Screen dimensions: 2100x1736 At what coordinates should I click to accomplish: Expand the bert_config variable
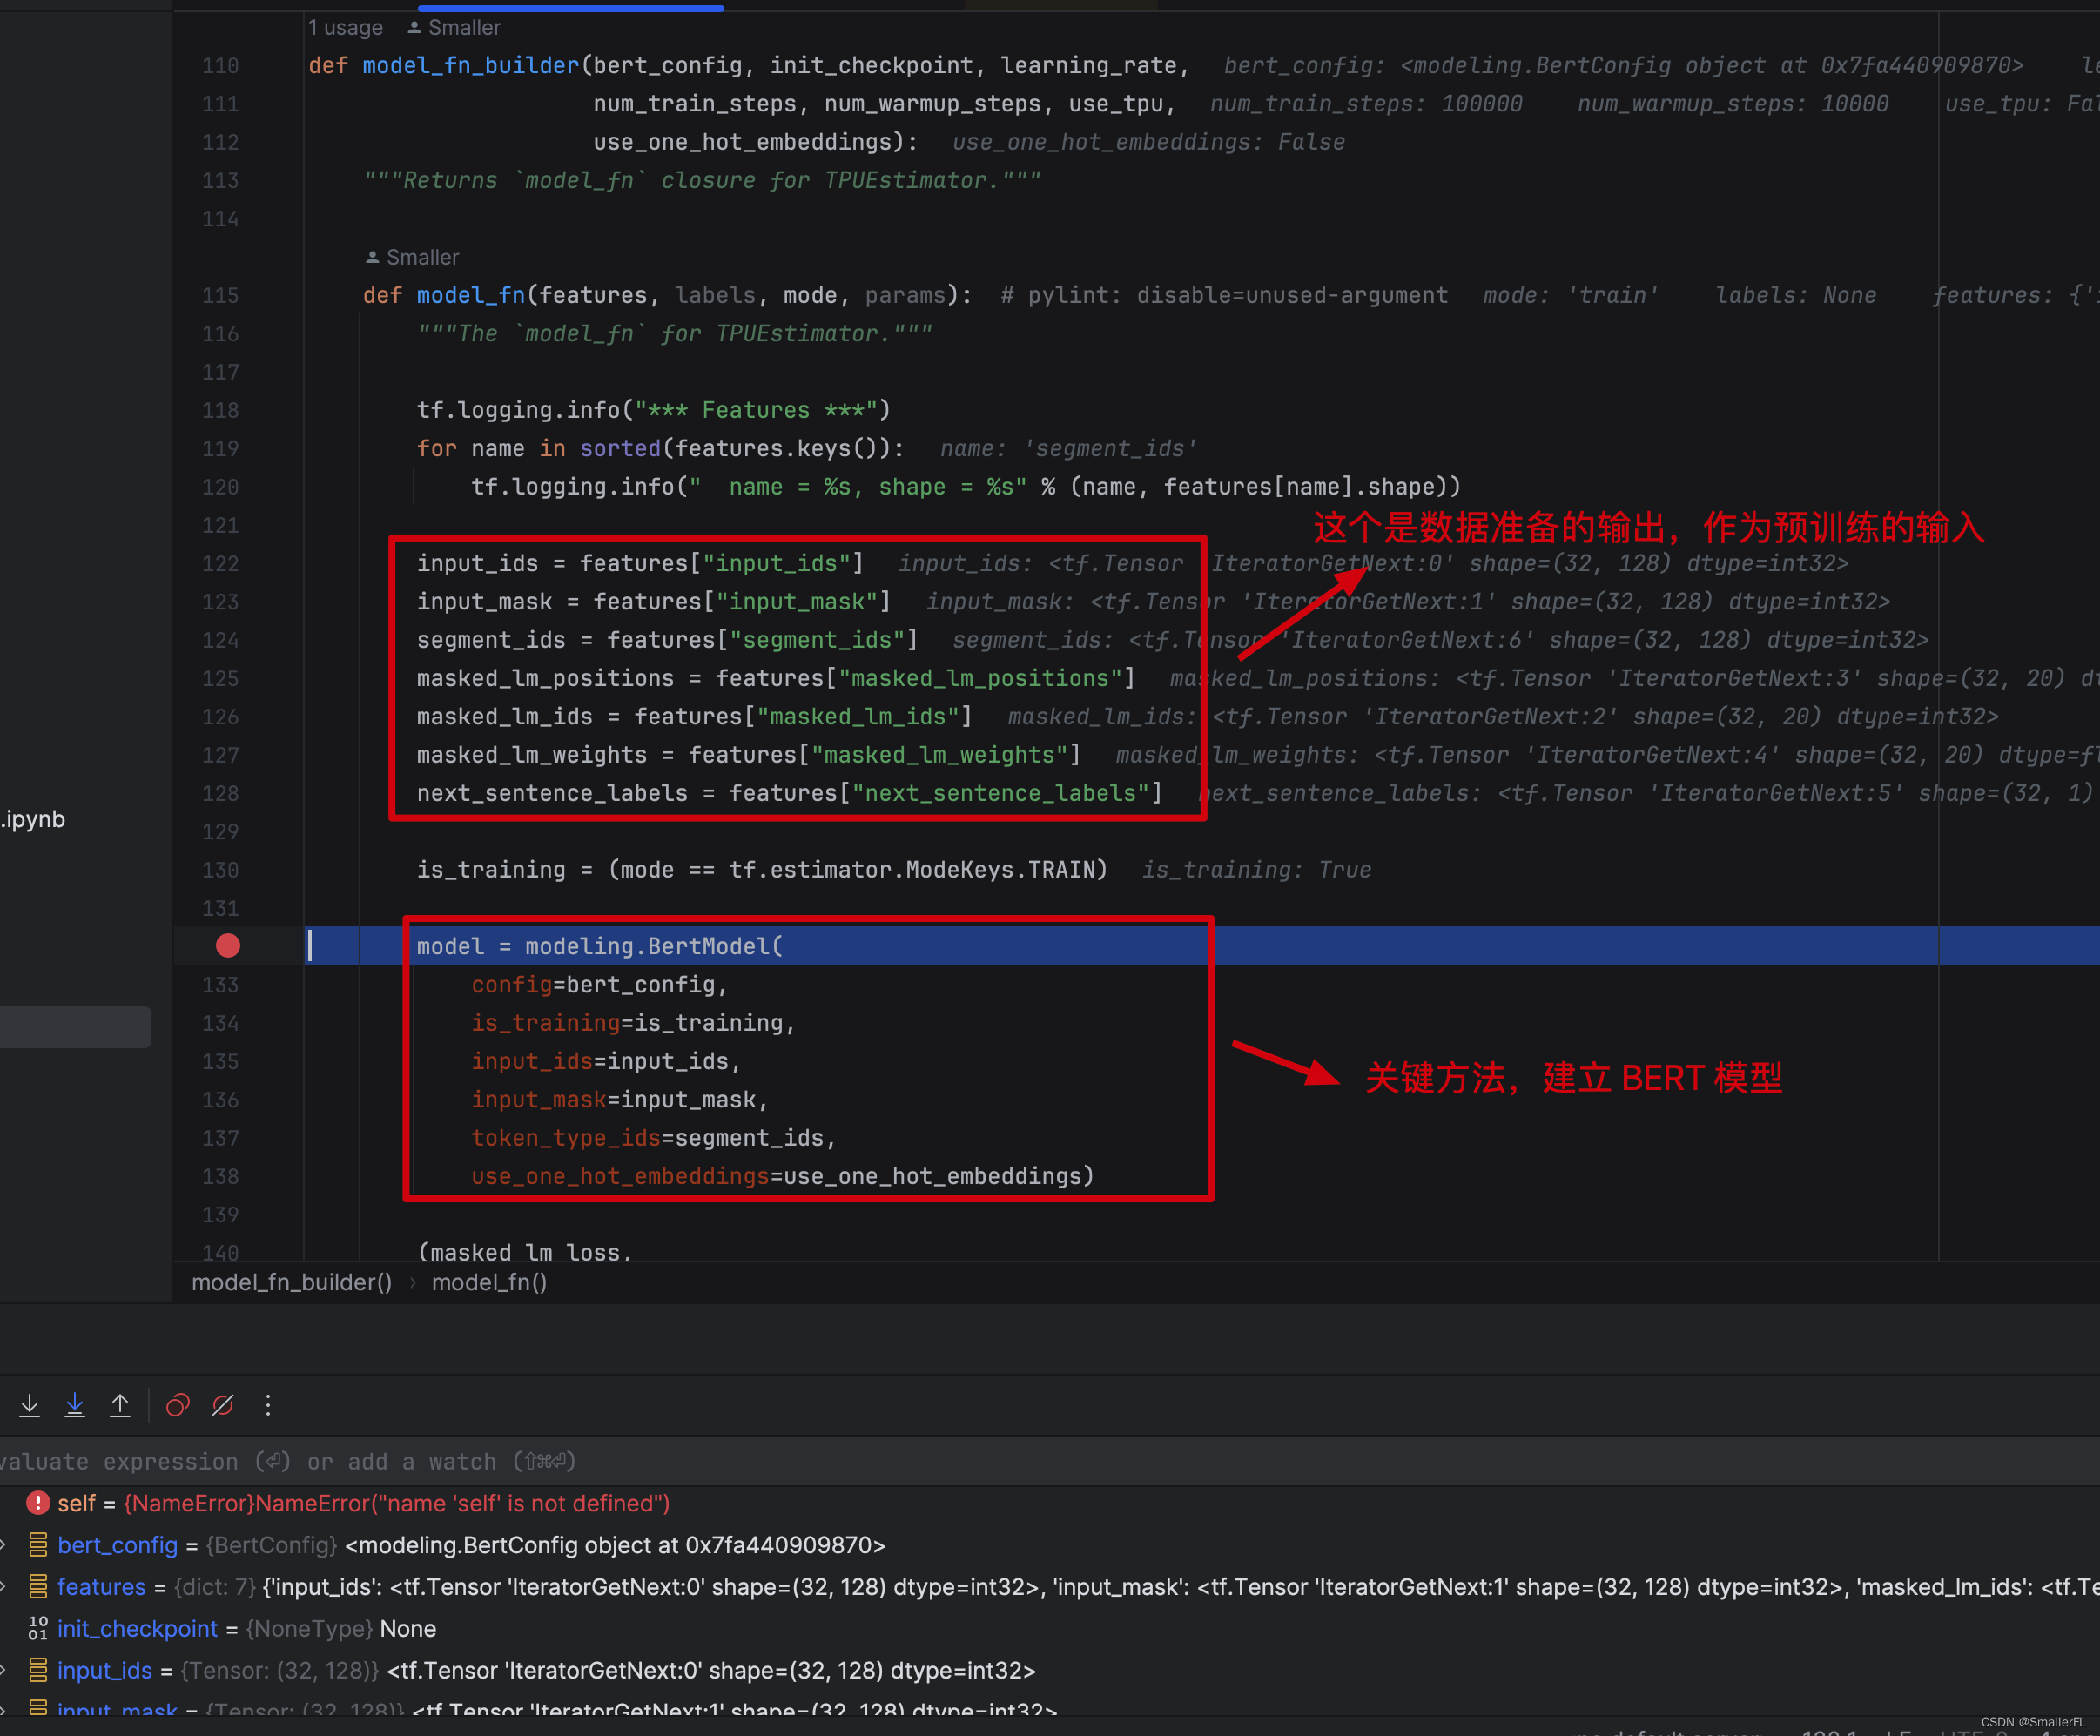(x=4, y=1545)
